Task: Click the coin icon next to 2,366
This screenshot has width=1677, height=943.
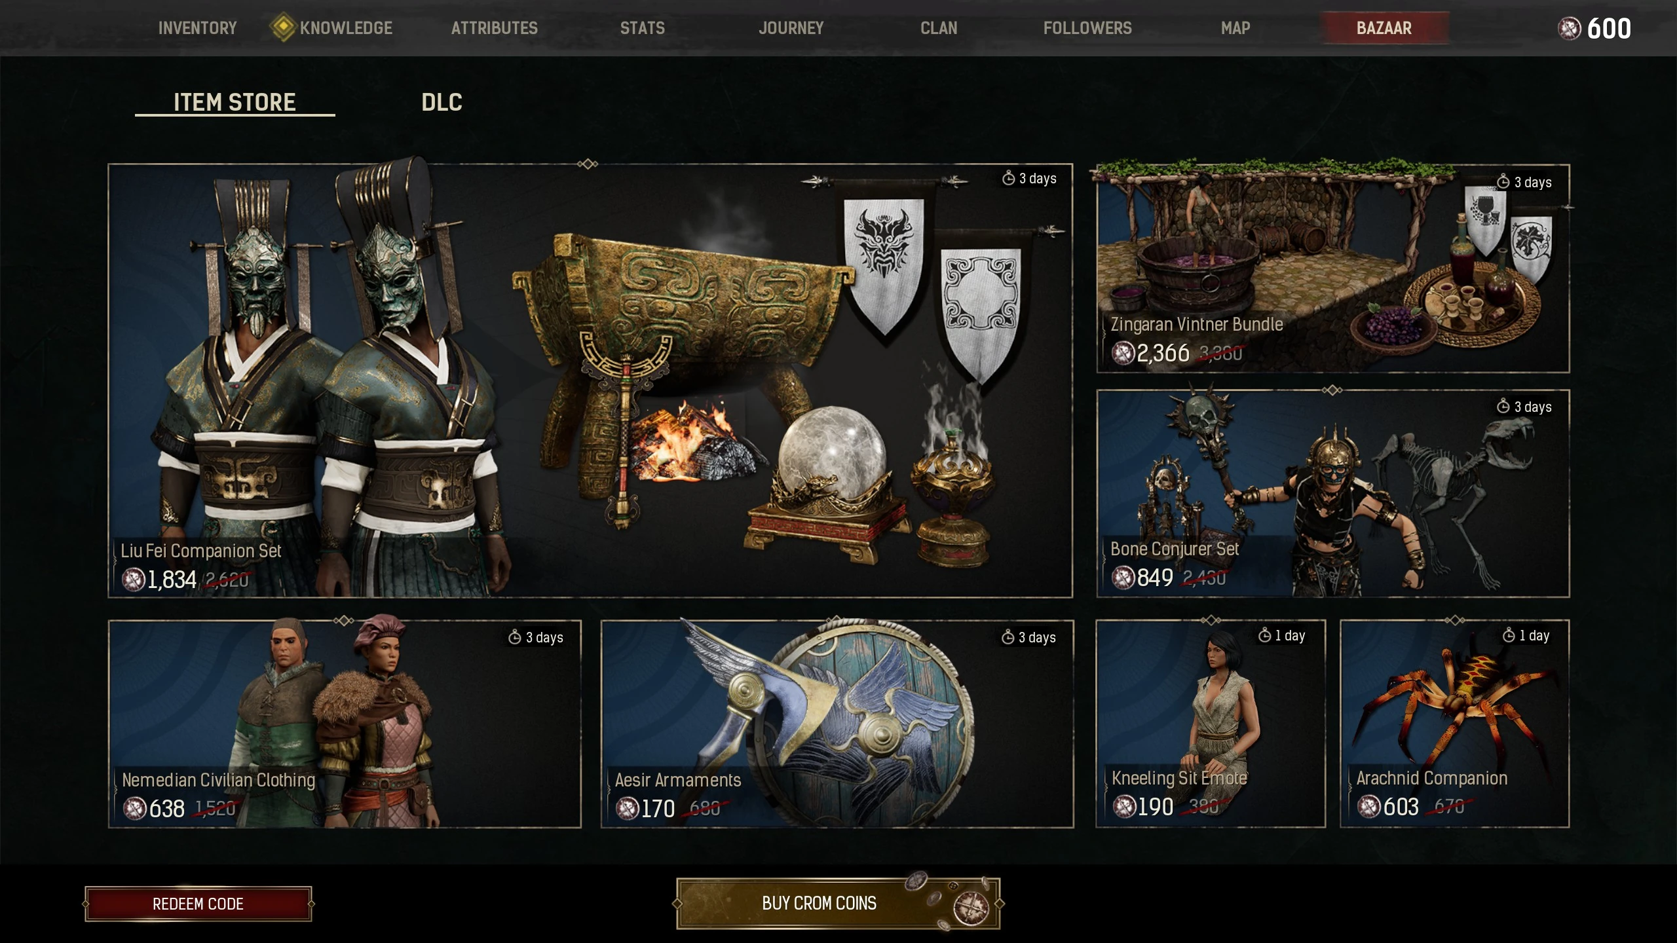Action: pos(1123,353)
